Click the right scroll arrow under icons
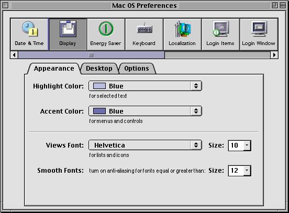 274,55
